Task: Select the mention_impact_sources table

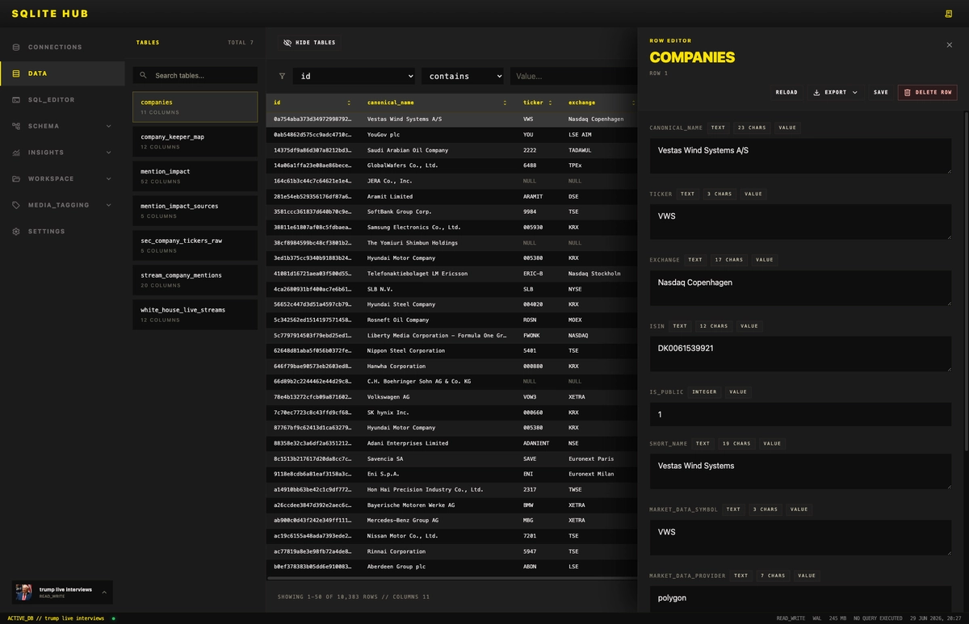Action: [195, 211]
